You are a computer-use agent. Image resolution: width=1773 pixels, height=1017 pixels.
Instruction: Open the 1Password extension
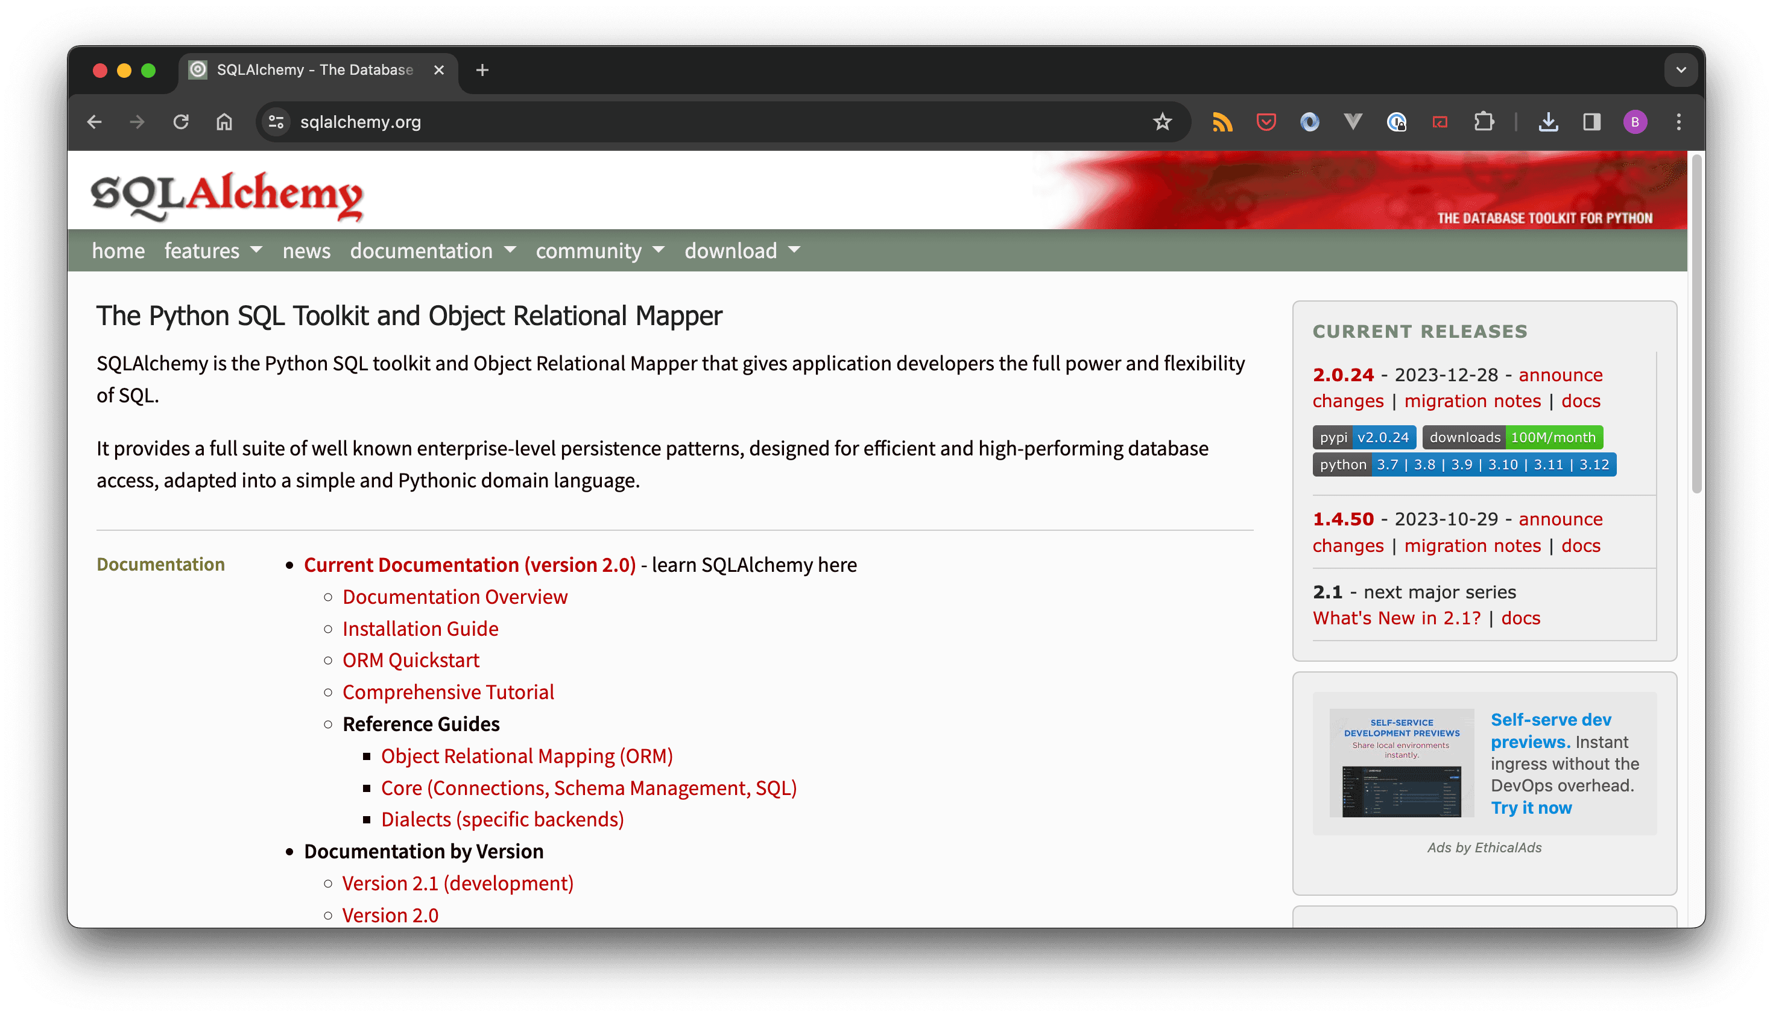coord(1397,121)
